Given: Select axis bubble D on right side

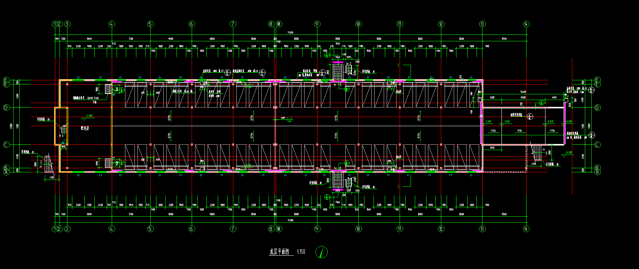Looking at the screenshot, I should tap(597, 108).
